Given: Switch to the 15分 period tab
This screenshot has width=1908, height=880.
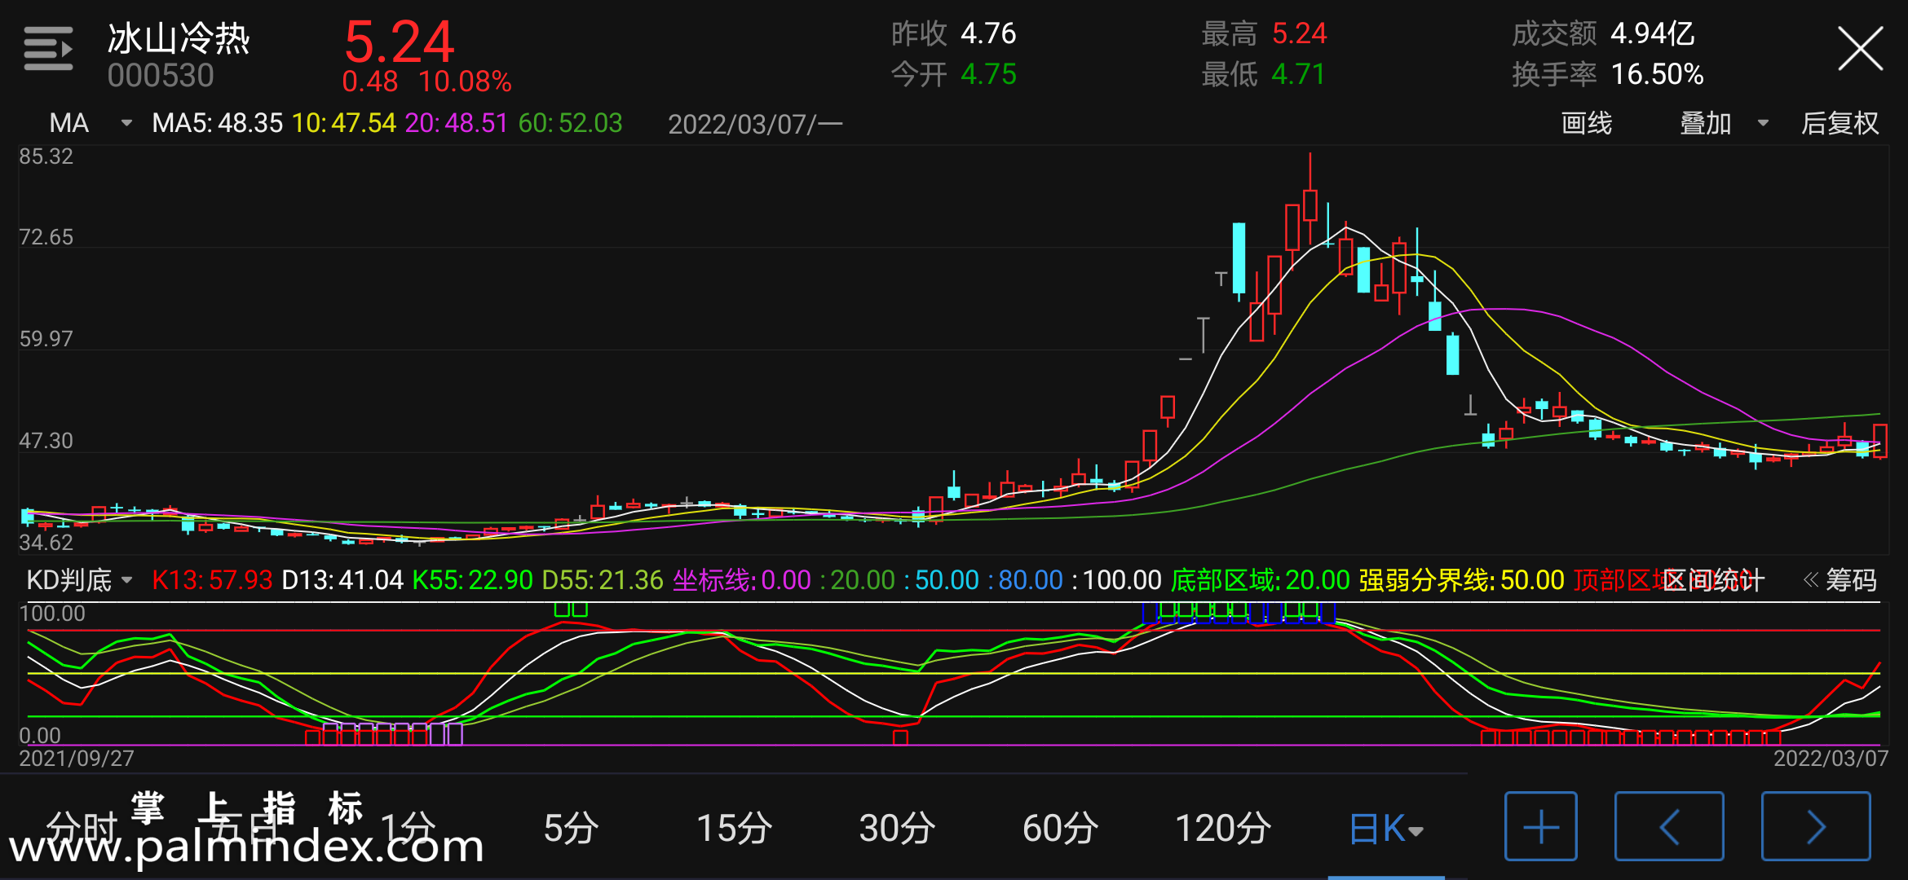Looking at the screenshot, I should (734, 829).
